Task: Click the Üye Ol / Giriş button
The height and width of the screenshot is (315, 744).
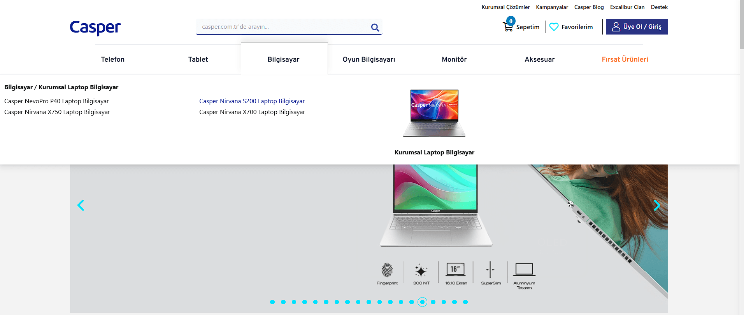Action: (x=637, y=27)
